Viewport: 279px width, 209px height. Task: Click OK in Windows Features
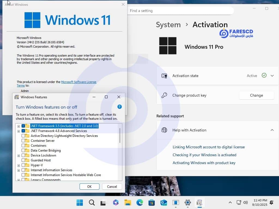pyautogui.click(x=89, y=186)
